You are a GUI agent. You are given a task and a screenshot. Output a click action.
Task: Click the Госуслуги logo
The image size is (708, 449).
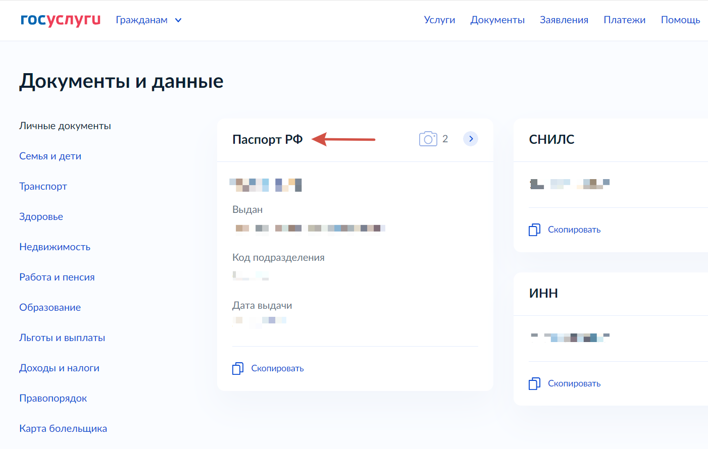tap(61, 20)
